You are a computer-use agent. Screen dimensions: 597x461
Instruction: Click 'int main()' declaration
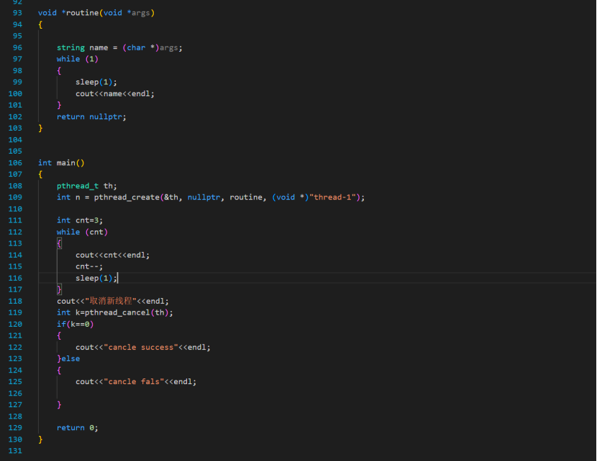[x=61, y=163]
